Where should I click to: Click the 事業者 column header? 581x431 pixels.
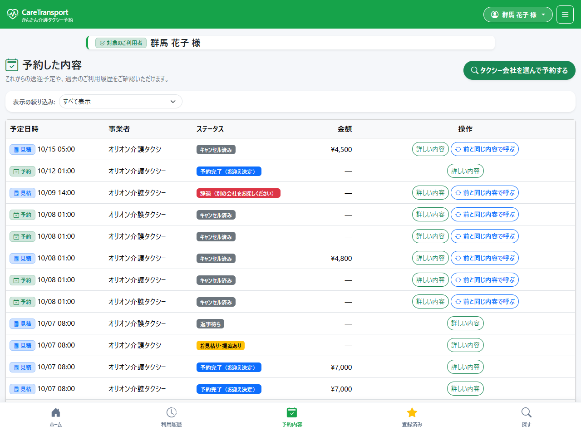pyautogui.click(x=119, y=129)
